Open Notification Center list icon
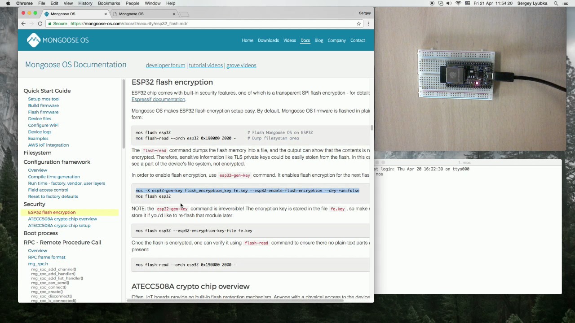This screenshot has height=323, width=575. (x=566, y=3)
